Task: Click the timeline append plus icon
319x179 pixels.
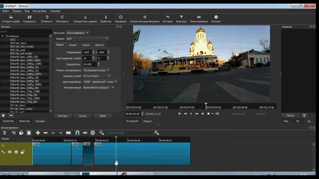Action: click(38, 133)
